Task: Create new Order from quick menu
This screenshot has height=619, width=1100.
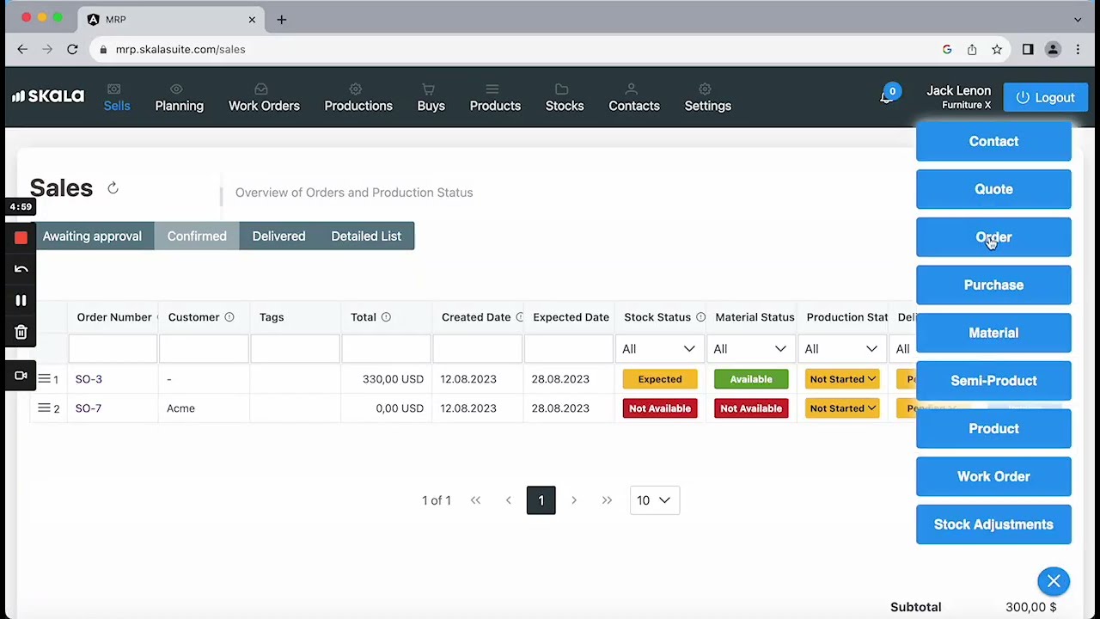Action: (x=993, y=237)
